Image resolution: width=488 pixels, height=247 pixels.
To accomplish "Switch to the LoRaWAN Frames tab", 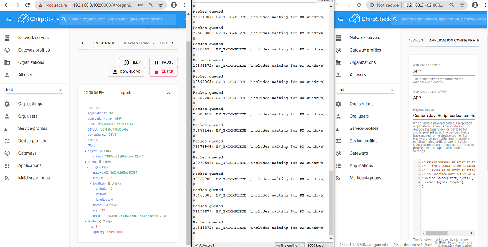I will coord(137,43).
